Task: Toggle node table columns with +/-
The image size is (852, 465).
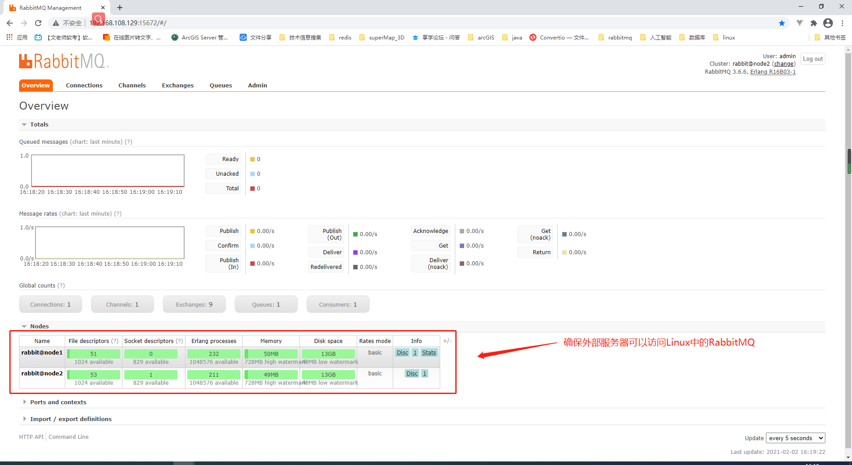Action: tap(447, 341)
